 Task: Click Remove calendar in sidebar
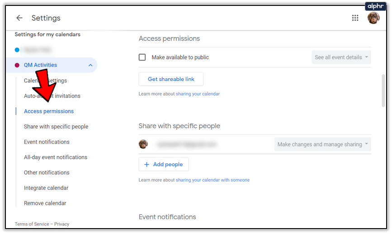45,203
